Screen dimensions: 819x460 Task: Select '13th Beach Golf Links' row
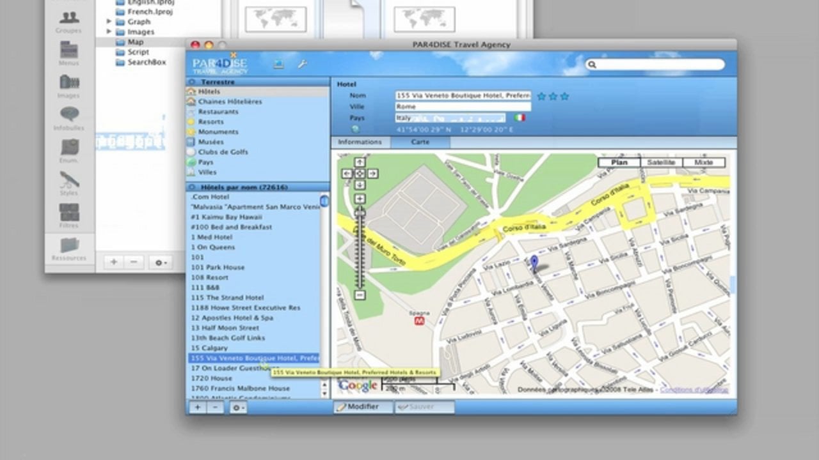[253, 338]
